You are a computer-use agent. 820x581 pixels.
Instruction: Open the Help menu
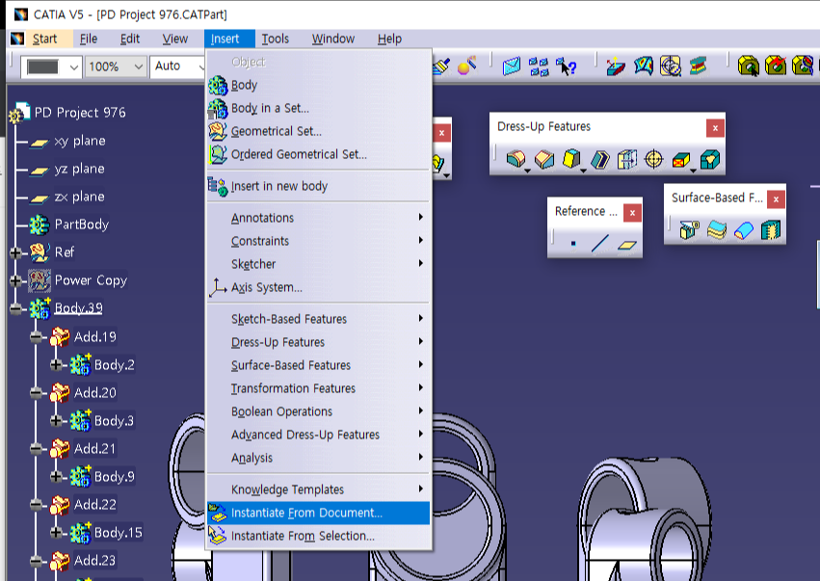point(389,39)
